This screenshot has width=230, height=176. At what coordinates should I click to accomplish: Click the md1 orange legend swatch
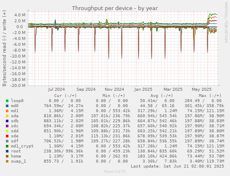click(7, 111)
